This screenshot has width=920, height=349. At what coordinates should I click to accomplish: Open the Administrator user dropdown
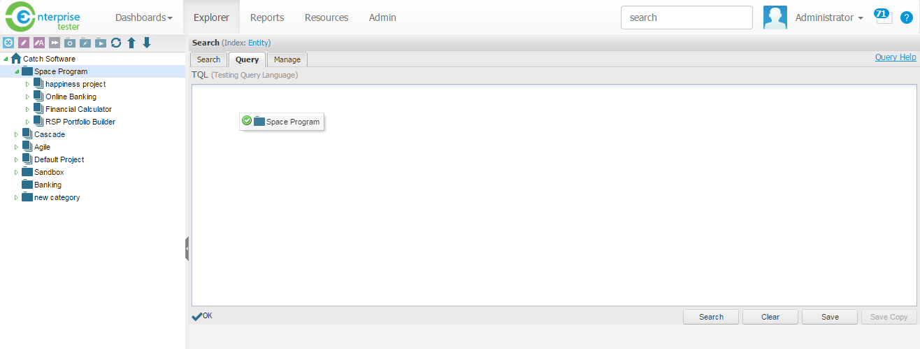point(829,17)
